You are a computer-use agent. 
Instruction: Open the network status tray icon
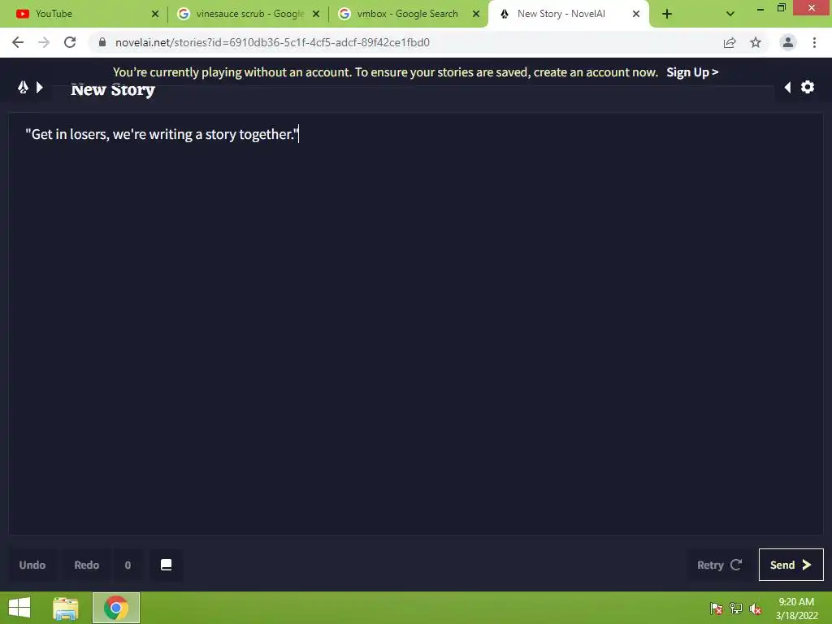click(736, 609)
